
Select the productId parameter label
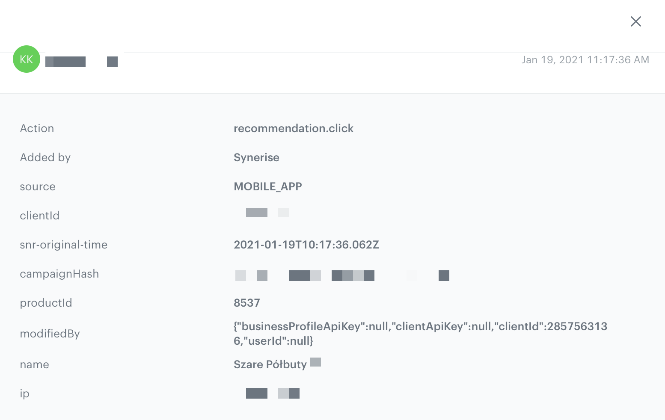46,303
